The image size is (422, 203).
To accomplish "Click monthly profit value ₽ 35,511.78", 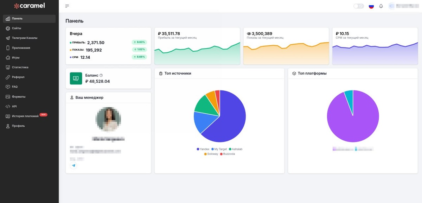I will (x=169, y=34).
